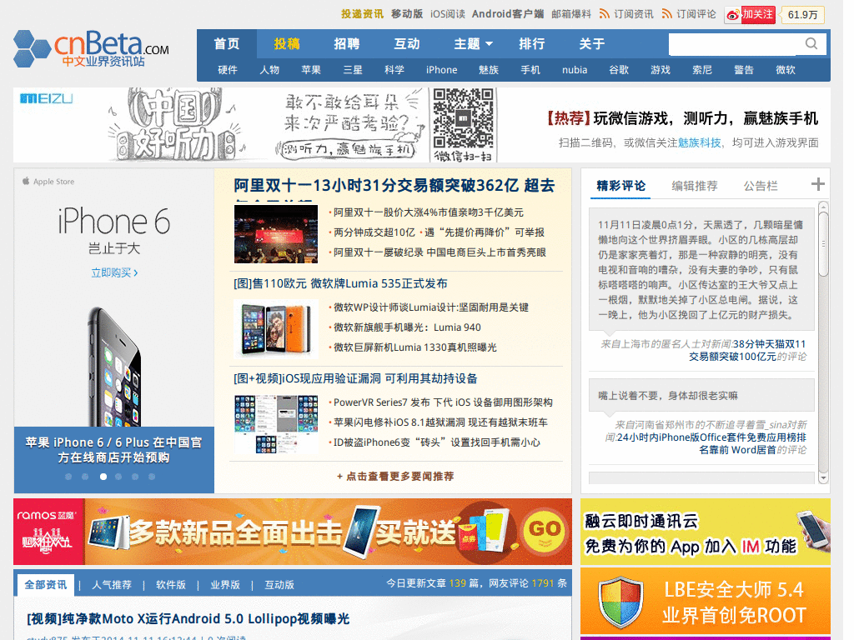The image size is (854, 640).
Task: Open the Moto X Android 5.0 video article
Action: 188,619
